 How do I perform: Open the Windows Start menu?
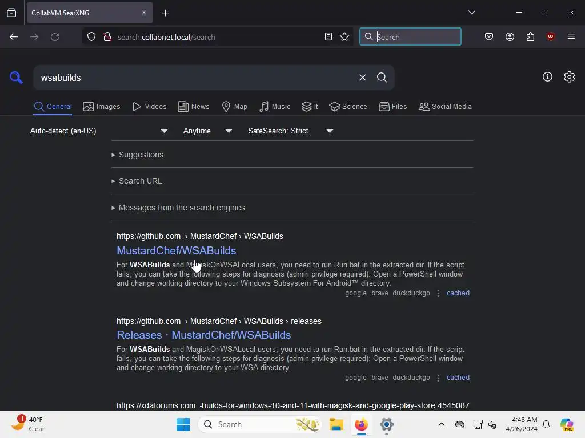pyautogui.click(x=183, y=424)
